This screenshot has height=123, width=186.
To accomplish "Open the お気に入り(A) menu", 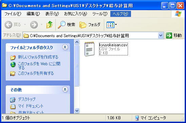I will 76,14.
